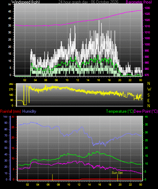This screenshot has height=189, width=158.
Task: Select the "45" value on the windspeed axis
Action: click(10, 12)
